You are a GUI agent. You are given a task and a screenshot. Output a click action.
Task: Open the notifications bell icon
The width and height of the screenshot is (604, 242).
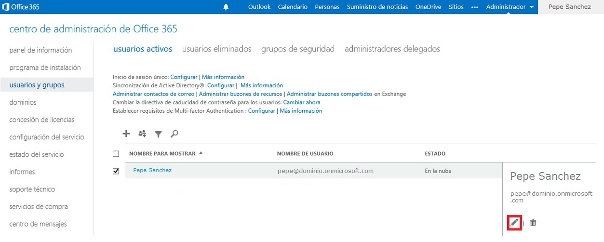coord(226,7)
